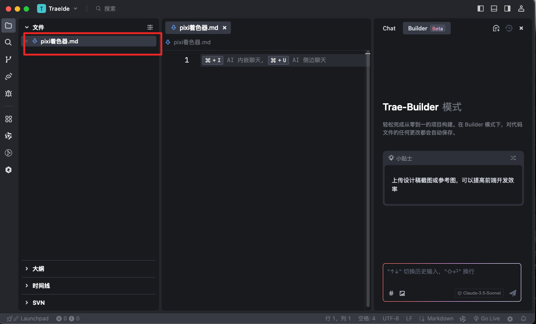Click the 行 1, 列 1 cursor position indicator
536x324 pixels.
click(338, 319)
